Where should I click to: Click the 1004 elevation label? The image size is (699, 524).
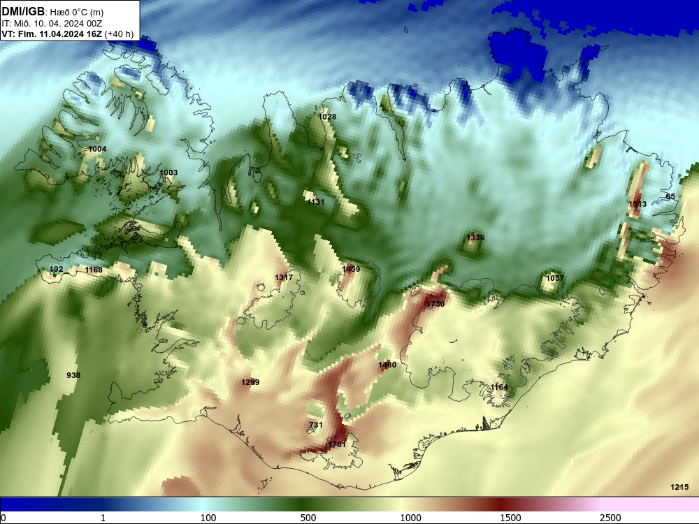pyautogui.click(x=97, y=149)
